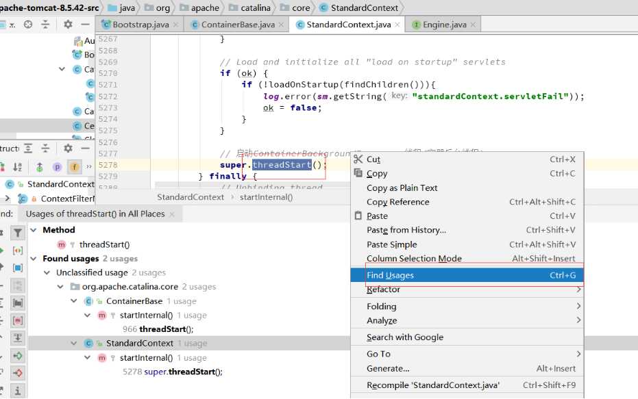
Task: Toggle Show Properties 'p' button in Structure
Action: 57,166
